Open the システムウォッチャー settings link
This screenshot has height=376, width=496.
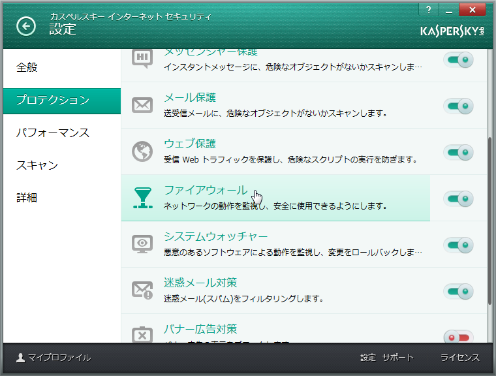click(x=215, y=236)
